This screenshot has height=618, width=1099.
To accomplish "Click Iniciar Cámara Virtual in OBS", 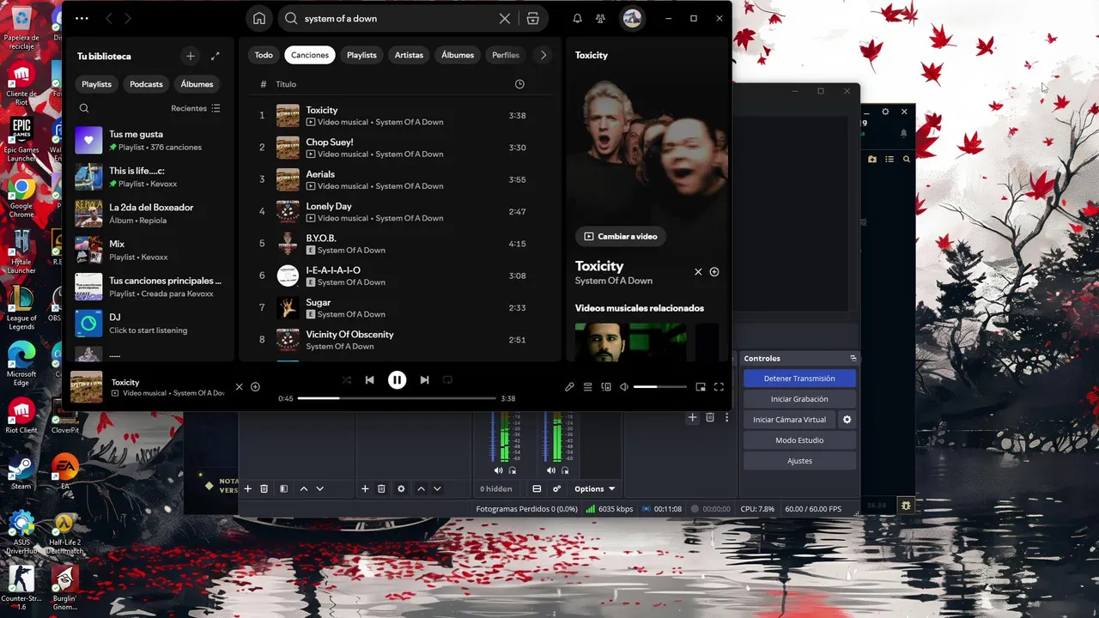I will [x=789, y=420].
